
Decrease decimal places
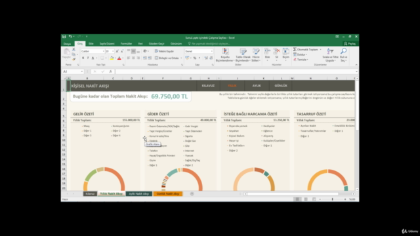pos(211,58)
